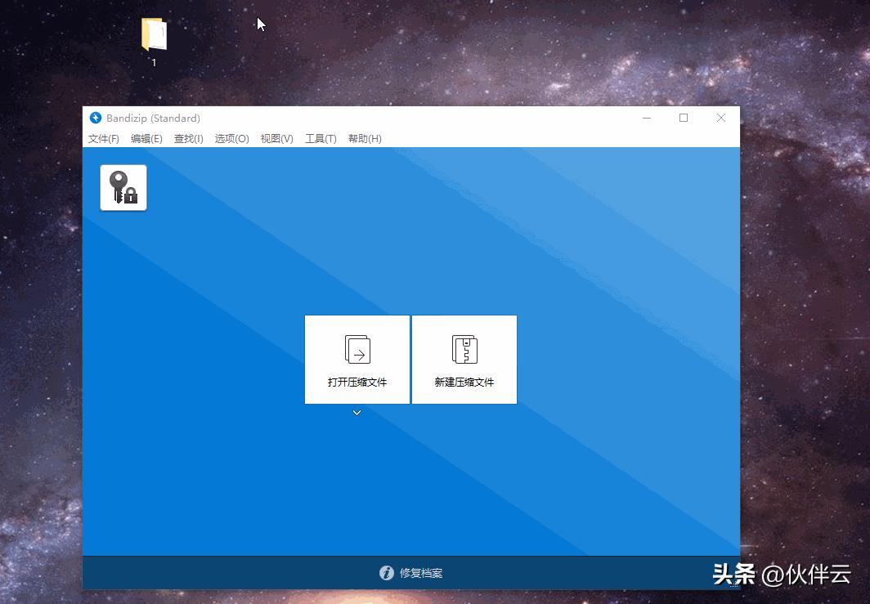Open the Password Manager key icon
870x604 pixels.
(123, 187)
